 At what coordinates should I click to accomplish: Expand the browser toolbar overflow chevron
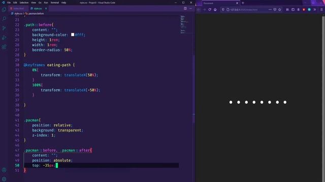pyautogui.click(x=315, y=10)
